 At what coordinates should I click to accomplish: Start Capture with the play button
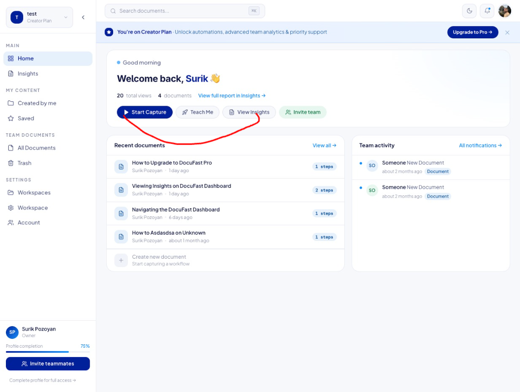[x=145, y=112]
